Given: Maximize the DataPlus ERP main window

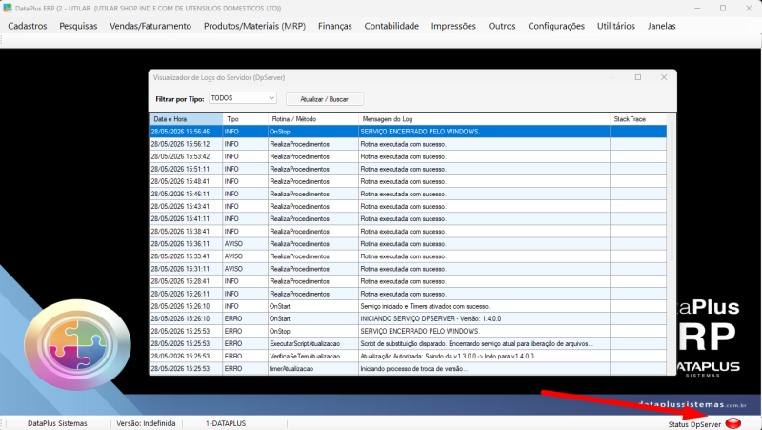Looking at the screenshot, I should [723, 8].
